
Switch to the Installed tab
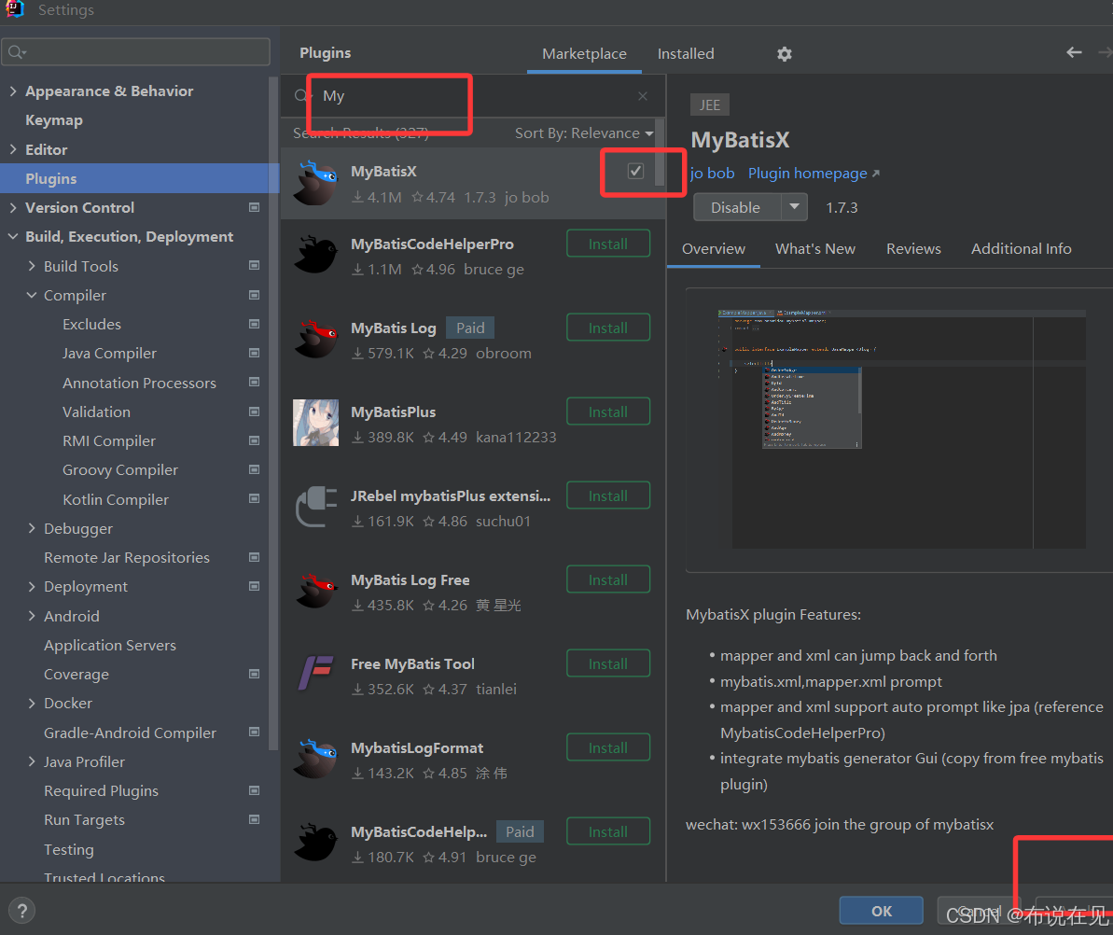pyautogui.click(x=686, y=54)
